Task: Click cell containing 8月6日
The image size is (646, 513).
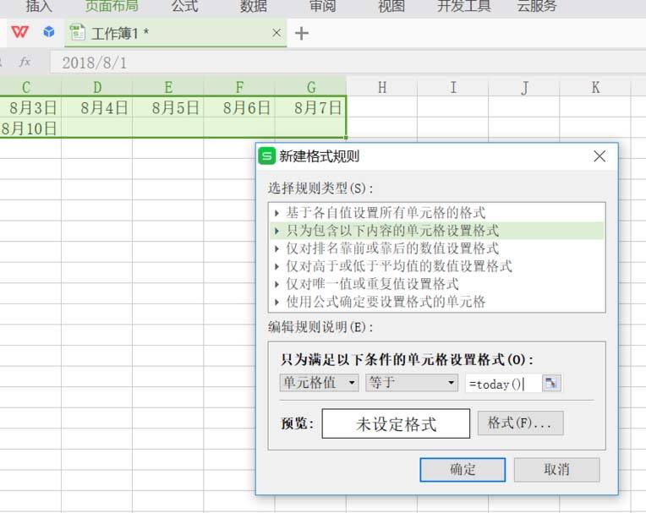Action: pos(239,107)
